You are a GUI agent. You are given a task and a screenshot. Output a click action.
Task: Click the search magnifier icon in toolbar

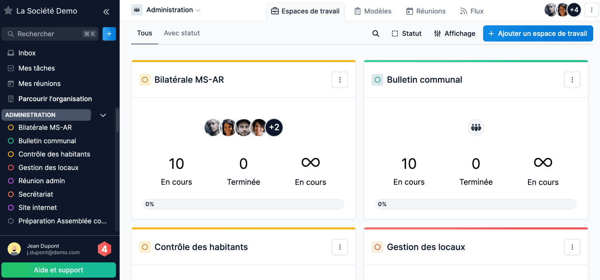click(x=376, y=34)
